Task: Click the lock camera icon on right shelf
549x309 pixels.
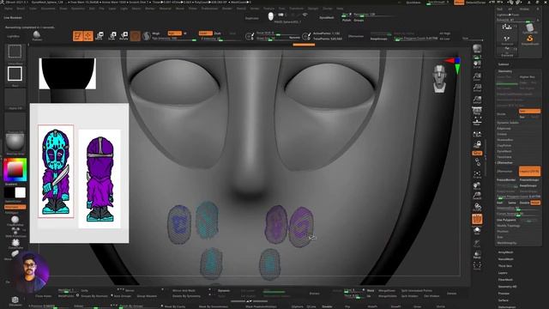Action: click(477, 144)
